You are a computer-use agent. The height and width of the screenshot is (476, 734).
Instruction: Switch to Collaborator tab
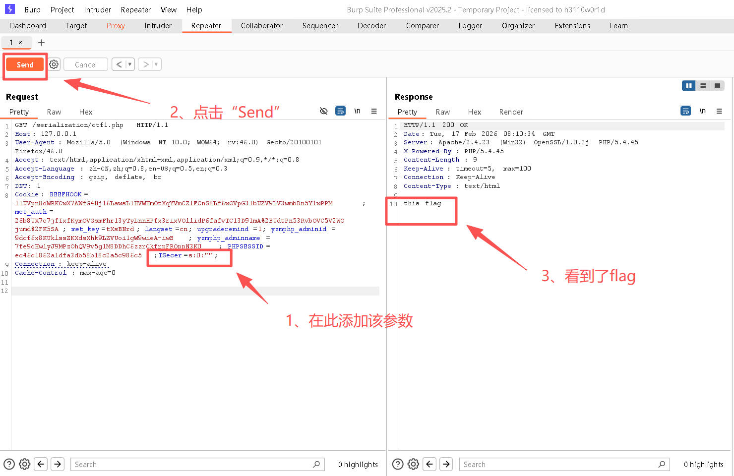click(x=262, y=26)
